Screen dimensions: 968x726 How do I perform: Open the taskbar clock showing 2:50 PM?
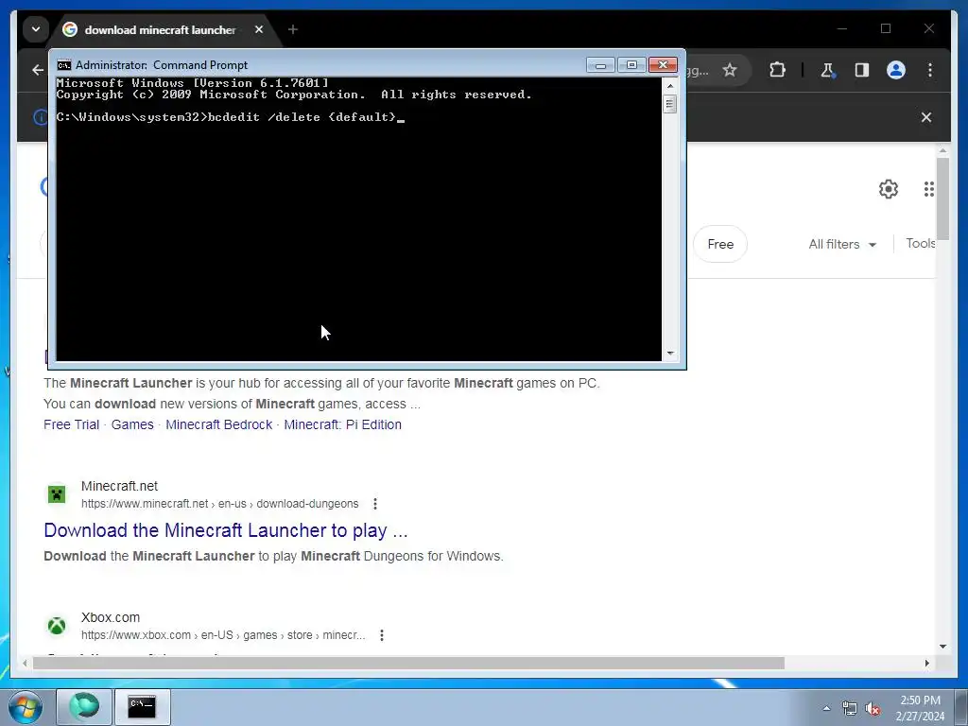920,708
